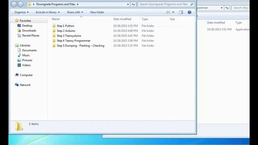Click the large folder icon in details pane
This screenshot has width=258, height=145.
pyautogui.click(x=19, y=126)
